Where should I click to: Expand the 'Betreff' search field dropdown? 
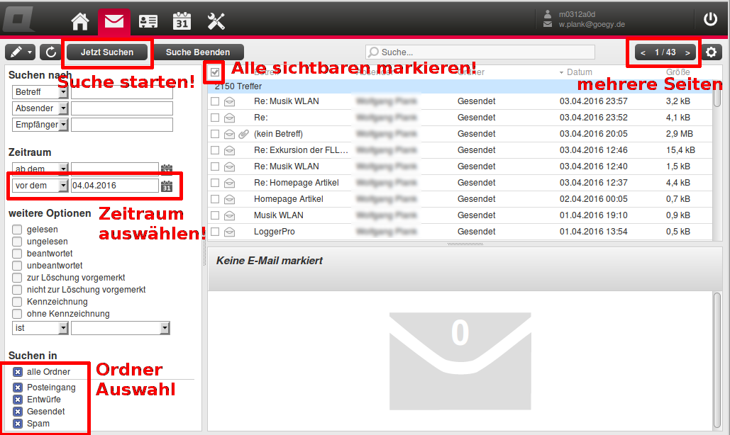63,92
